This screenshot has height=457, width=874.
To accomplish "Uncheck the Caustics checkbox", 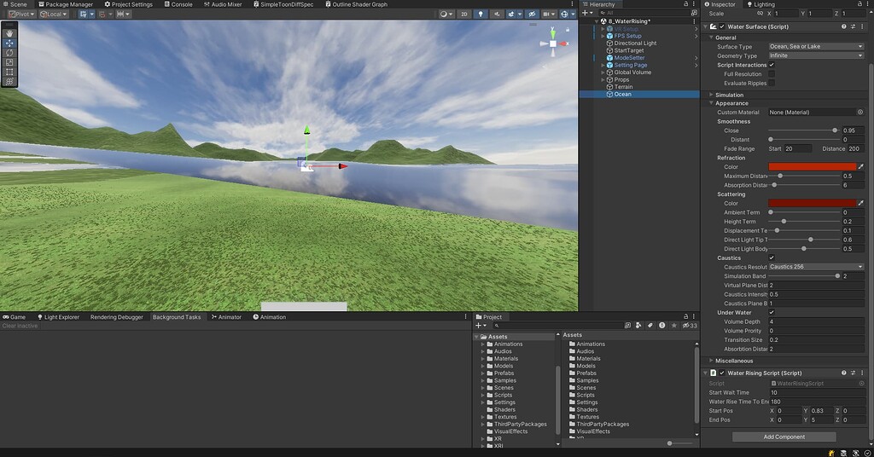I will pos(772,257).
